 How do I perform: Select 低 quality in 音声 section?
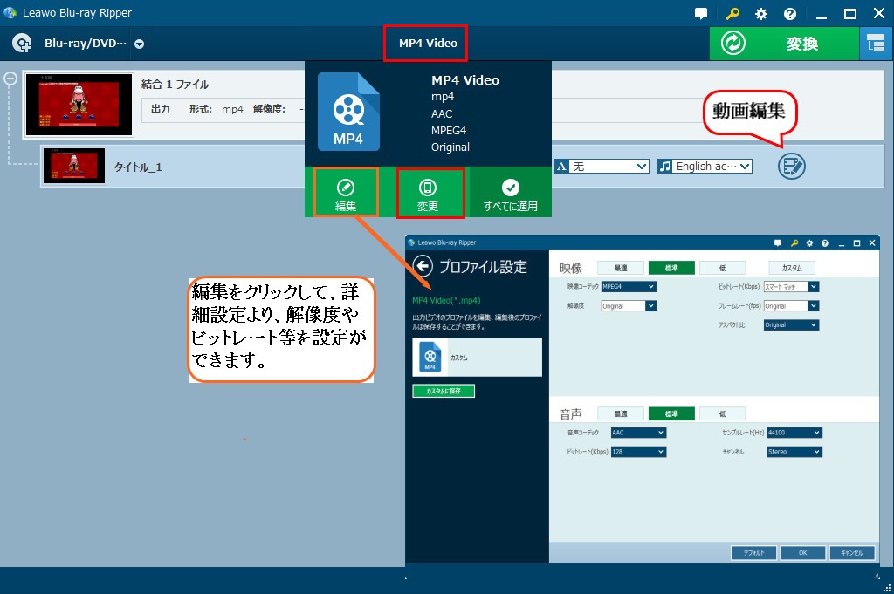point(722,414)
